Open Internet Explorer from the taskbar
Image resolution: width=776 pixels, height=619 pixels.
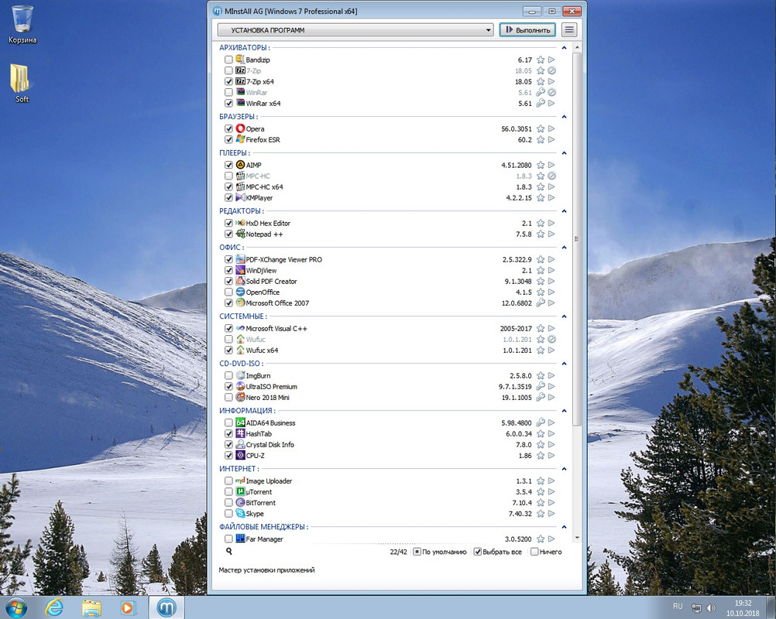pos(54,607)
